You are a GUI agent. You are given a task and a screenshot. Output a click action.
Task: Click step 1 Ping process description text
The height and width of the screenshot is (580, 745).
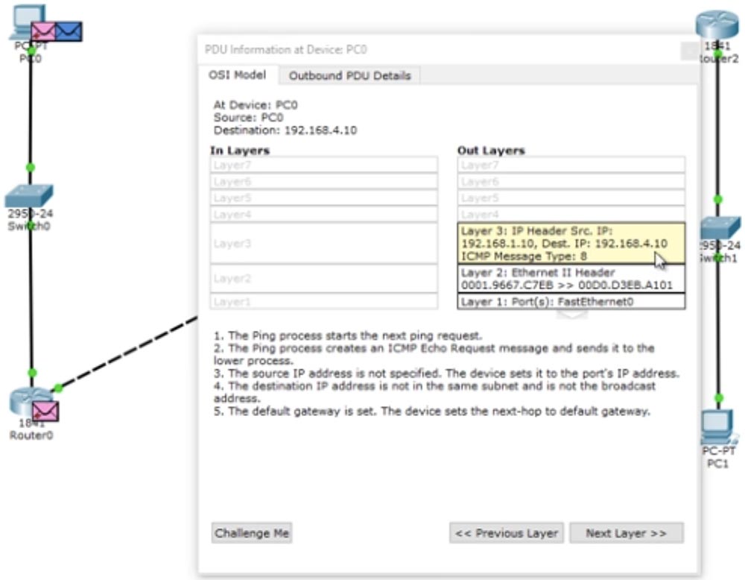[x=348, y=335]
